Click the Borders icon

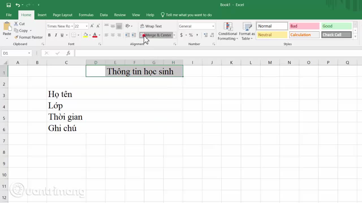[74, 35]
